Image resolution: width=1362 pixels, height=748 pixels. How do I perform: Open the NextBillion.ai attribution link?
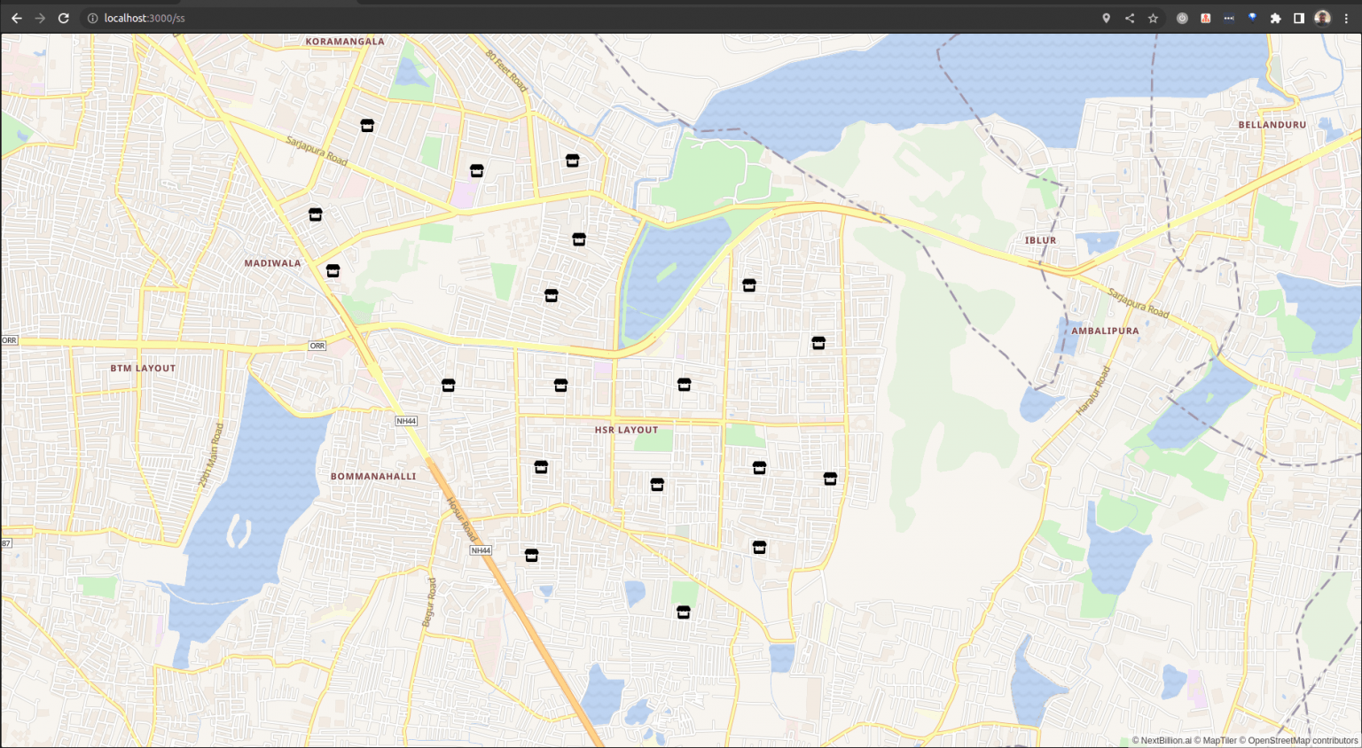(x=1165, y=741)
